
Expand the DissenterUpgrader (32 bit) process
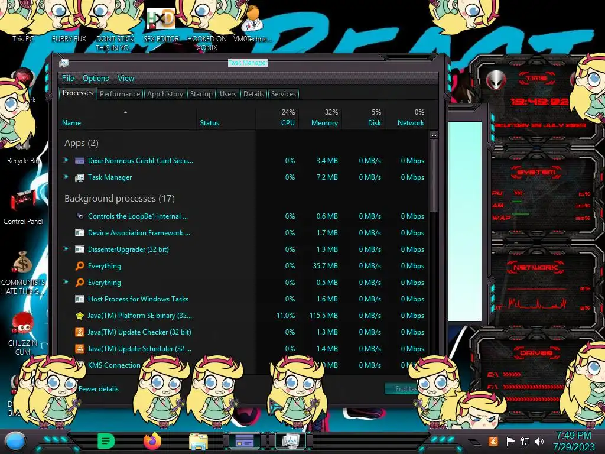[x=66, y=249]
